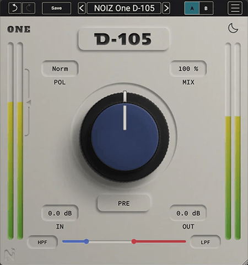Save the current preset
The image size is (248, 265).
(56, 8)
